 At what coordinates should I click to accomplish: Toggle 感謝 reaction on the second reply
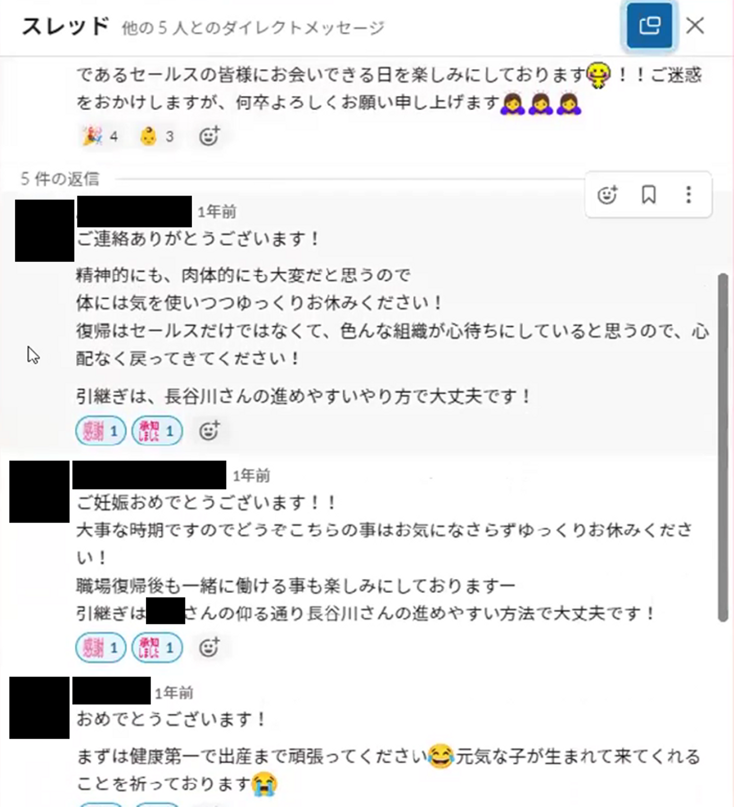pos(100,647)
